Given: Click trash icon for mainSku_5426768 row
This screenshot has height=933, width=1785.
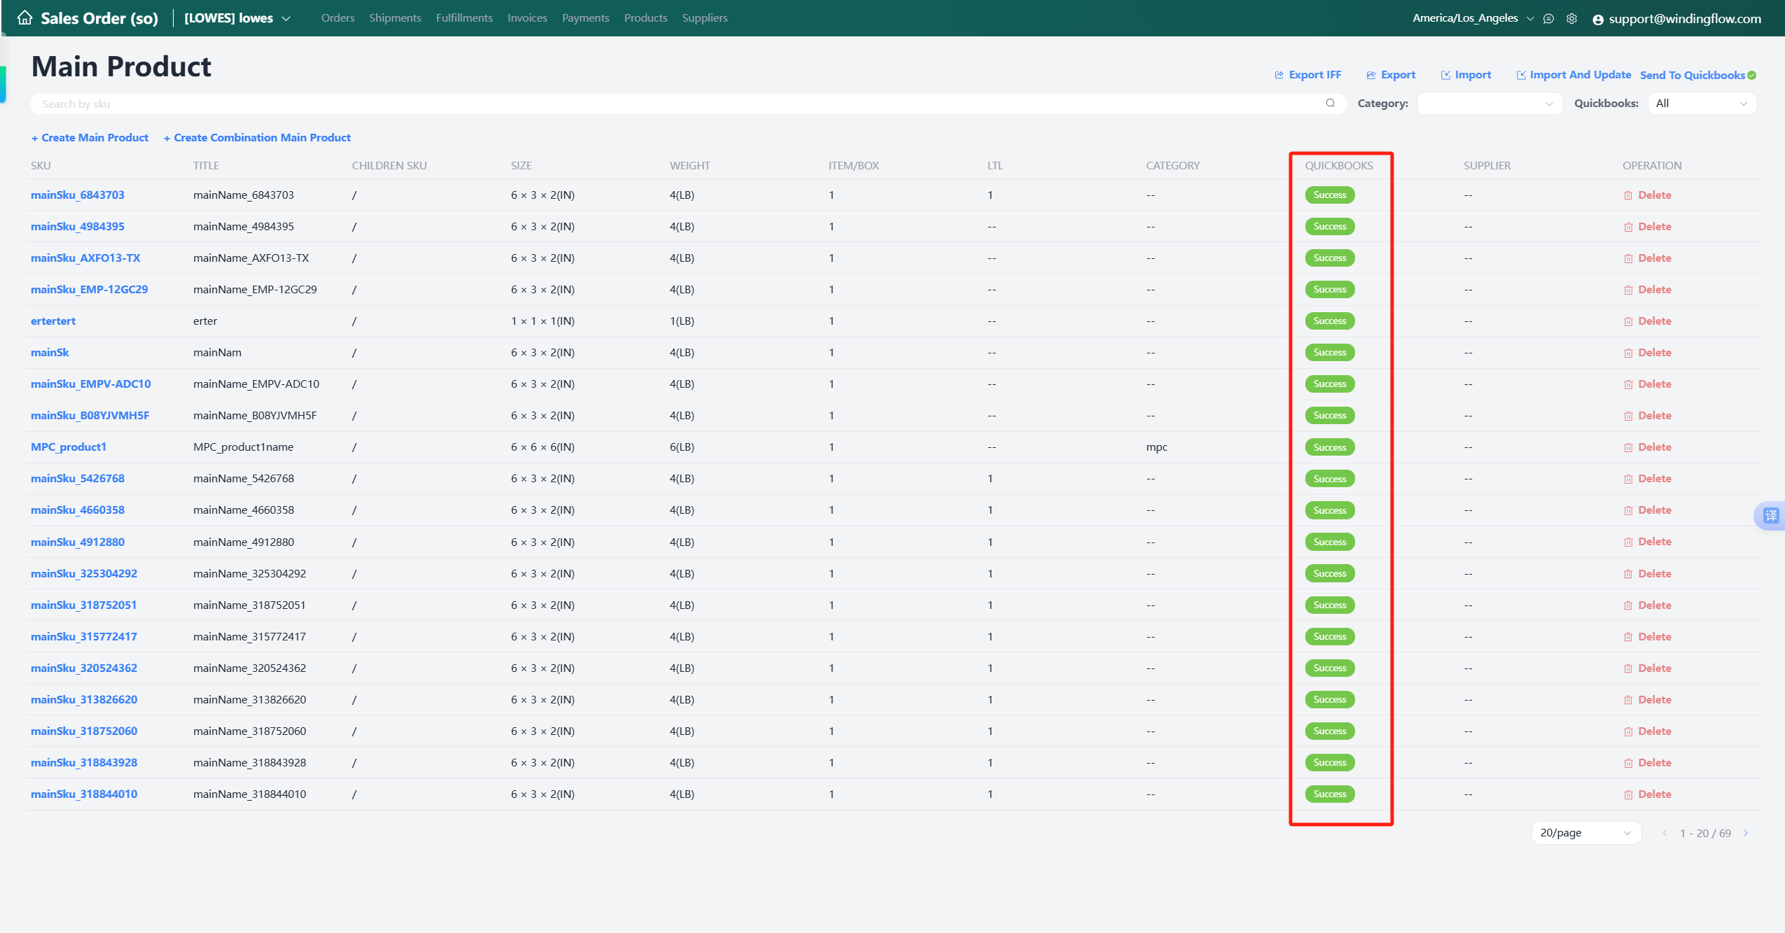Looking at the screenshot, I should (x=1628, y=479).
